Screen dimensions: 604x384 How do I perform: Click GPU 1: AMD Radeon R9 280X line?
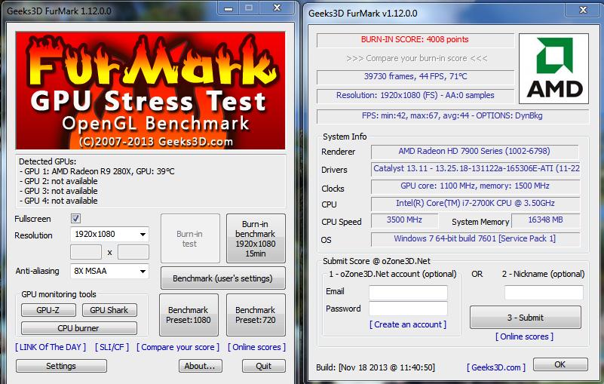(97, 171)
